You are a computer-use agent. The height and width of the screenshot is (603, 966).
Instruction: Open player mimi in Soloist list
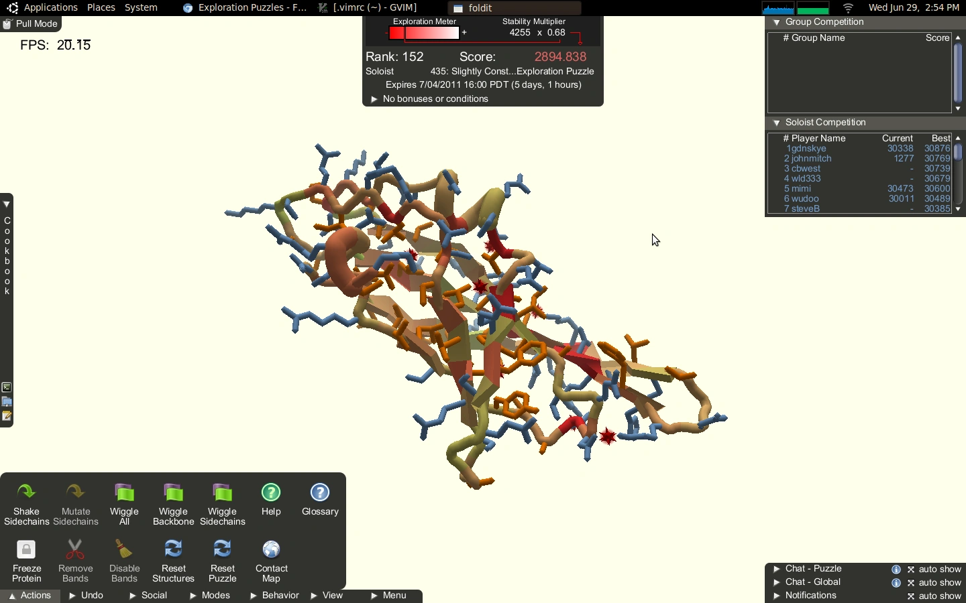[801, 189]
